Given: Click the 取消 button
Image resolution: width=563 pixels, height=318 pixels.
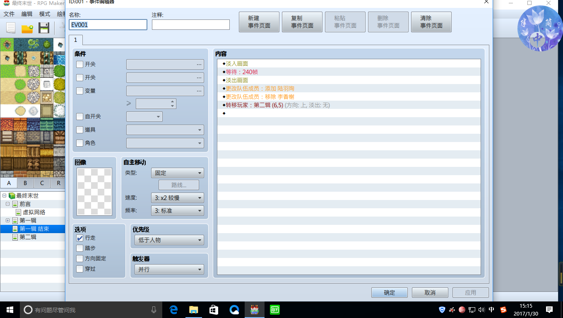Looking at the screenshot, I should 430,292.
